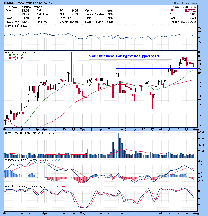Click the RSI(14) indicator line icon

(x=6, y=26)
